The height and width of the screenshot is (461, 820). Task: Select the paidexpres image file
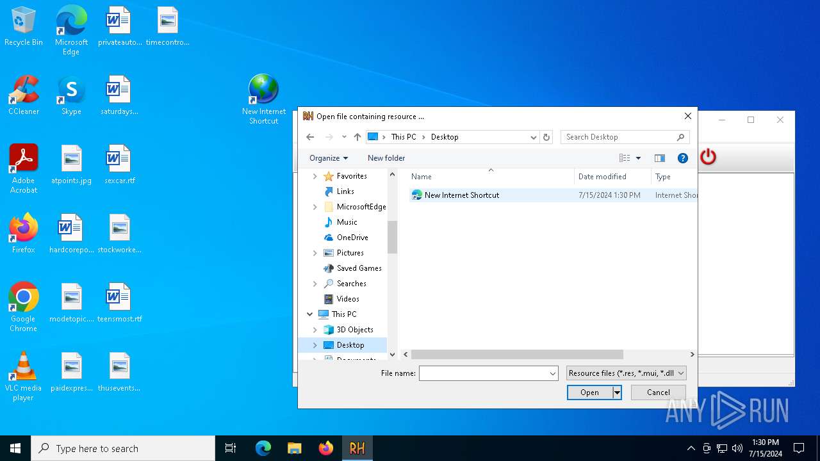click(x=71, y=372)
